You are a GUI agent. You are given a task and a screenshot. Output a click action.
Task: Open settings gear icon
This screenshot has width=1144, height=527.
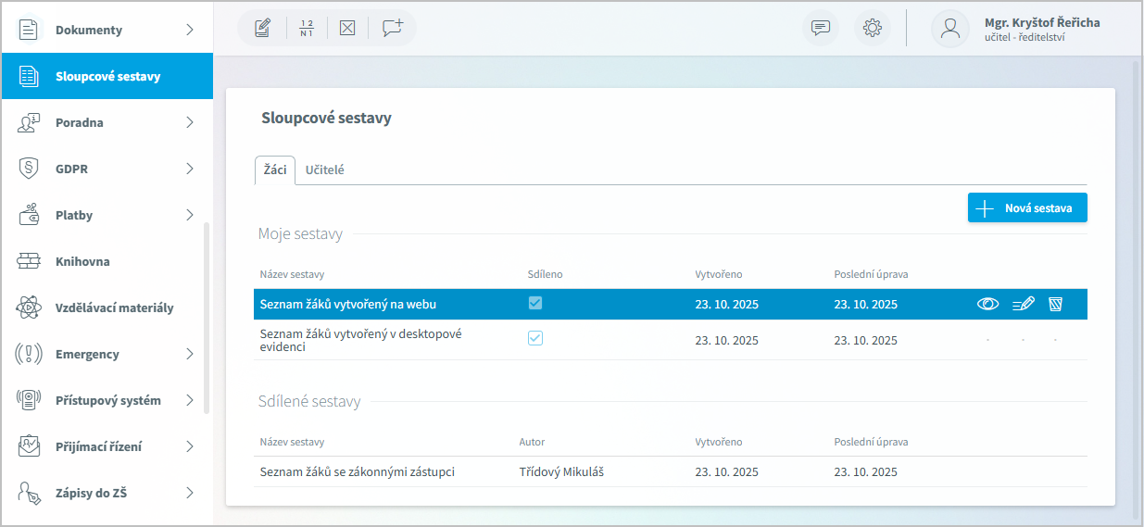point(872,28)
